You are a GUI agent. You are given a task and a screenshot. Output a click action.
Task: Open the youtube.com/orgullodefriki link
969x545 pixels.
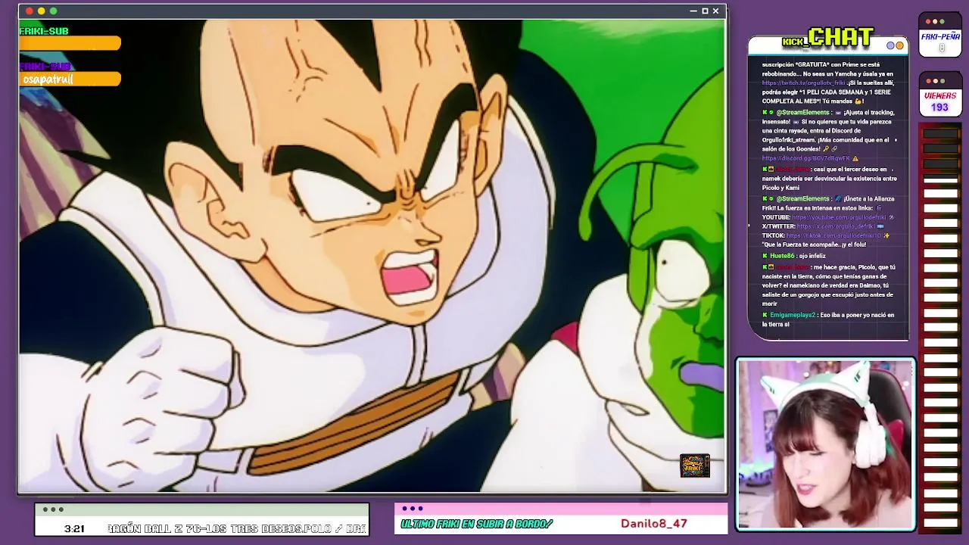pyautogui.click(x=839, y=217)
